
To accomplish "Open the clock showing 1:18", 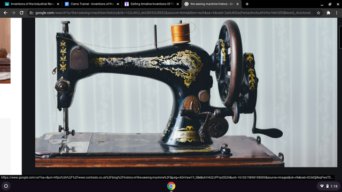I will [334, 186].
